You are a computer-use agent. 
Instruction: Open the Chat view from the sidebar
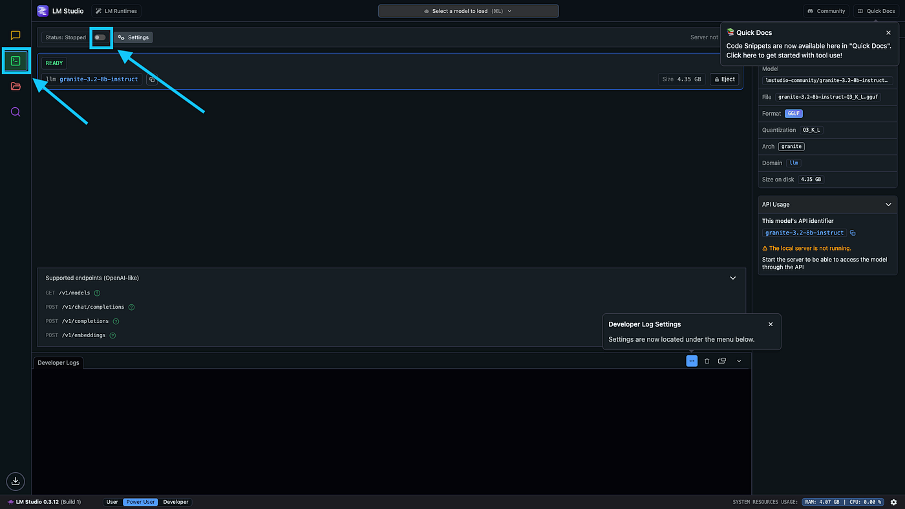(x=16, y=36)
